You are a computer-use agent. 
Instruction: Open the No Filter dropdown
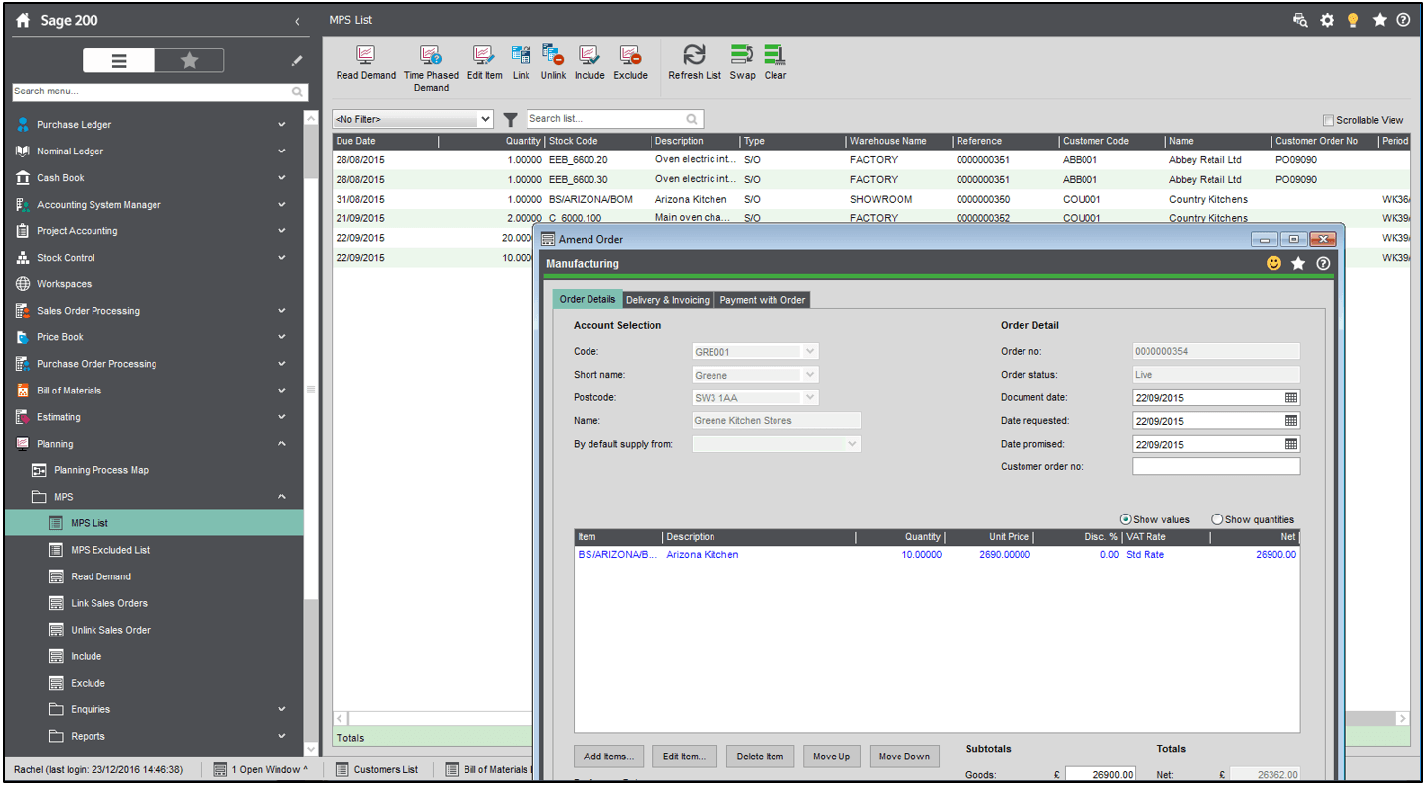coord(413,119)
